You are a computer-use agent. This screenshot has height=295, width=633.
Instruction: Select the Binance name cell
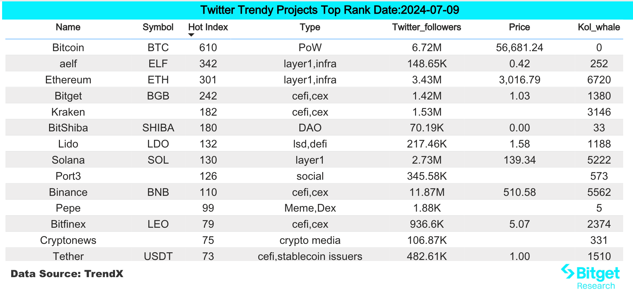click(x=68, y=192)
